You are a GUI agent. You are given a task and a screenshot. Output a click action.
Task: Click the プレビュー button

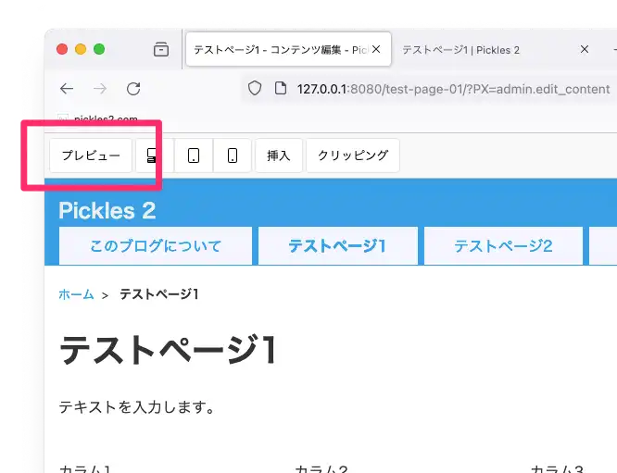[91, 156]
